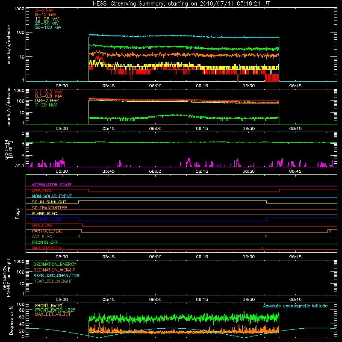This screenshot has width=342, height=342.
Task: Pick the SC_IN_SUNLIGHT flag label
Action: pos(49,202)
